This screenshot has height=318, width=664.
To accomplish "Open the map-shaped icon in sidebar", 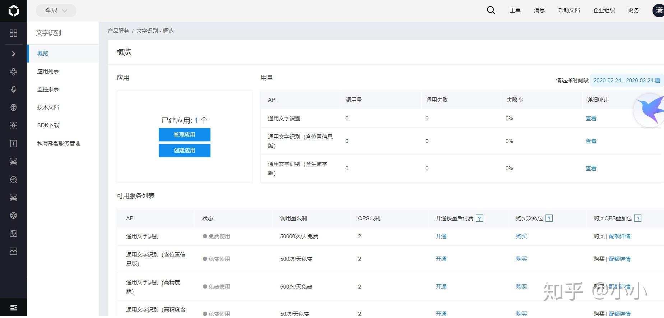I will (x=13, y=233).
